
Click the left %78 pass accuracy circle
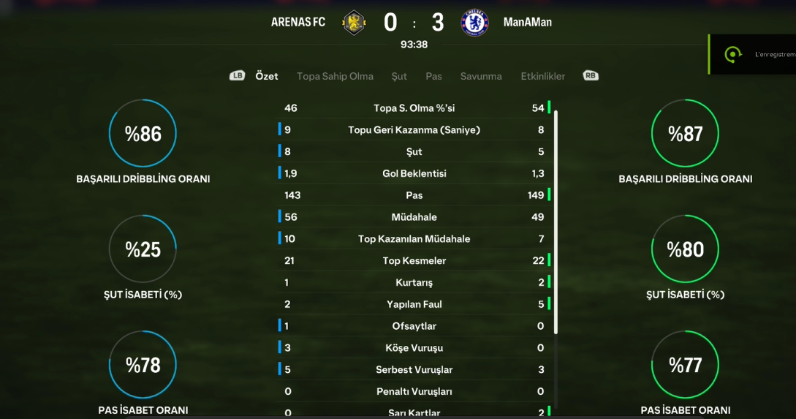coord(143,365)
